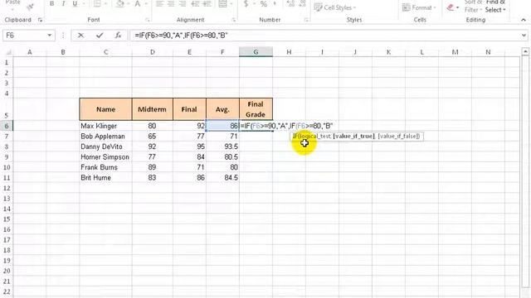Click the formula bar input text
Screen dimensions: 531x298
pyautogui.click(x=181, y=35)
